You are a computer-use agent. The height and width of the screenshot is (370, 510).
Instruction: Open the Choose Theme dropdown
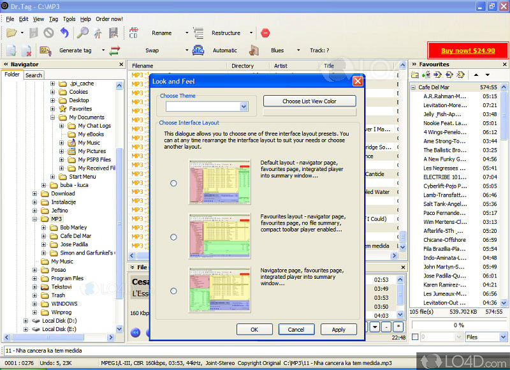(x=244, y=107)
